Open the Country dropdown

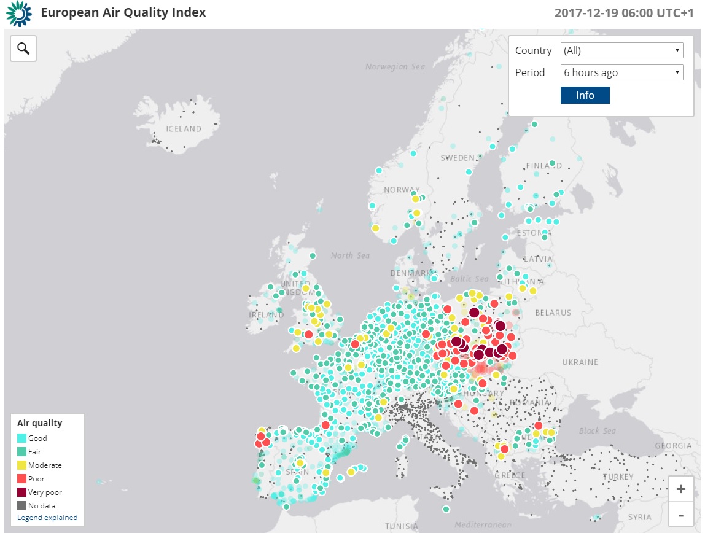[x=621, y=50]
